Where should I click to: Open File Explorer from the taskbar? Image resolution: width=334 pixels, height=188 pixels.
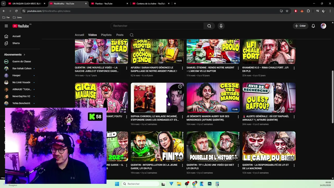point(179,184)
